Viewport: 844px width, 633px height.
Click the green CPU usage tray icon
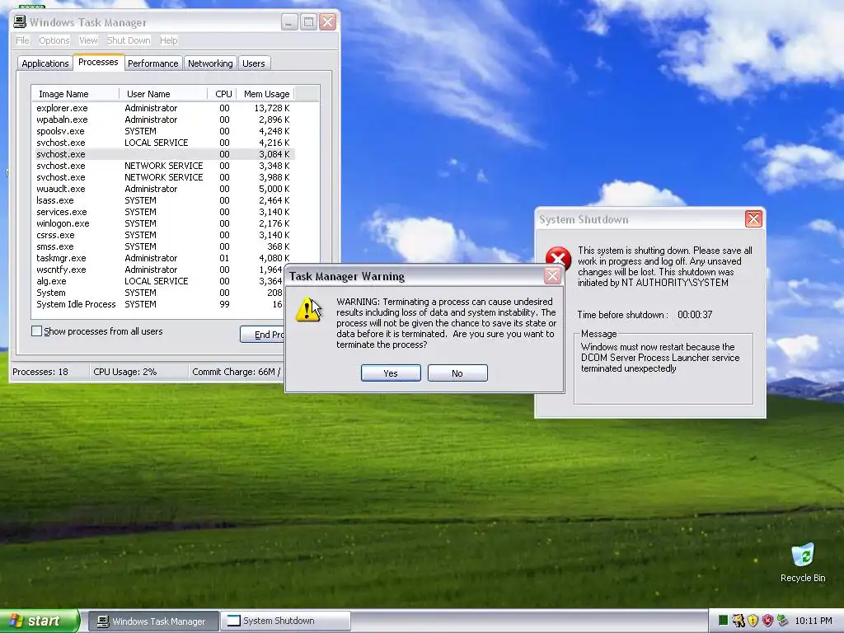pyautogui.click(x=723, y=621)
